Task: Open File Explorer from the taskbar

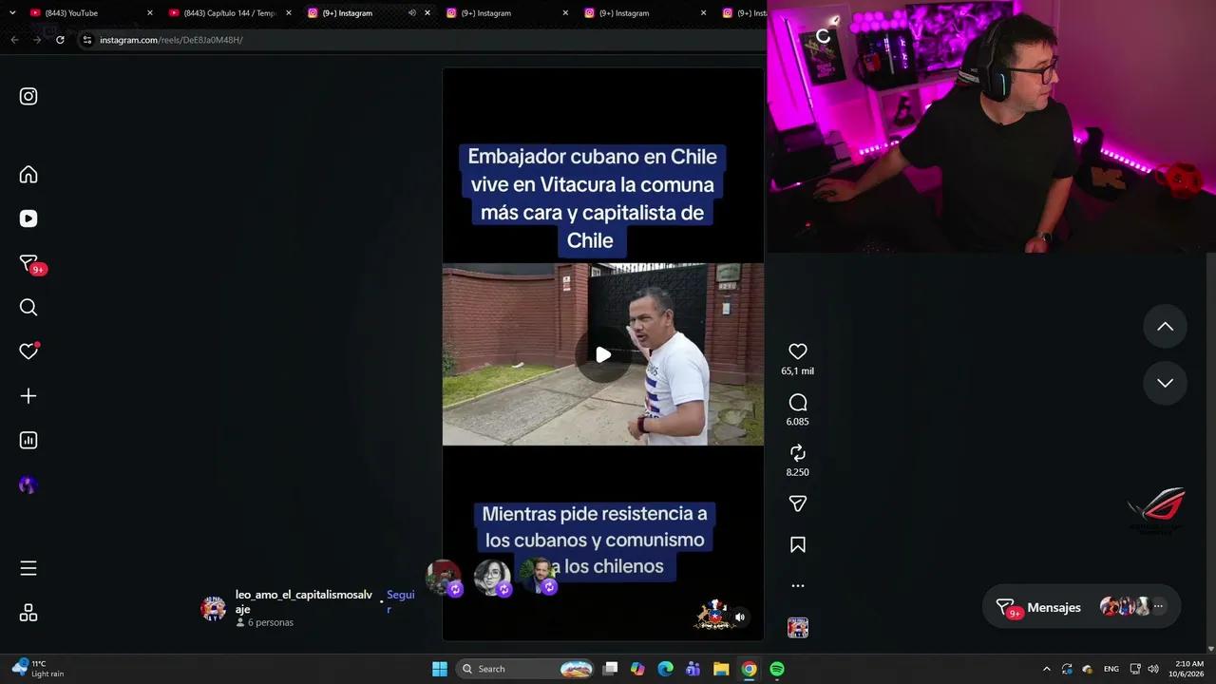Action: (721, 669)
